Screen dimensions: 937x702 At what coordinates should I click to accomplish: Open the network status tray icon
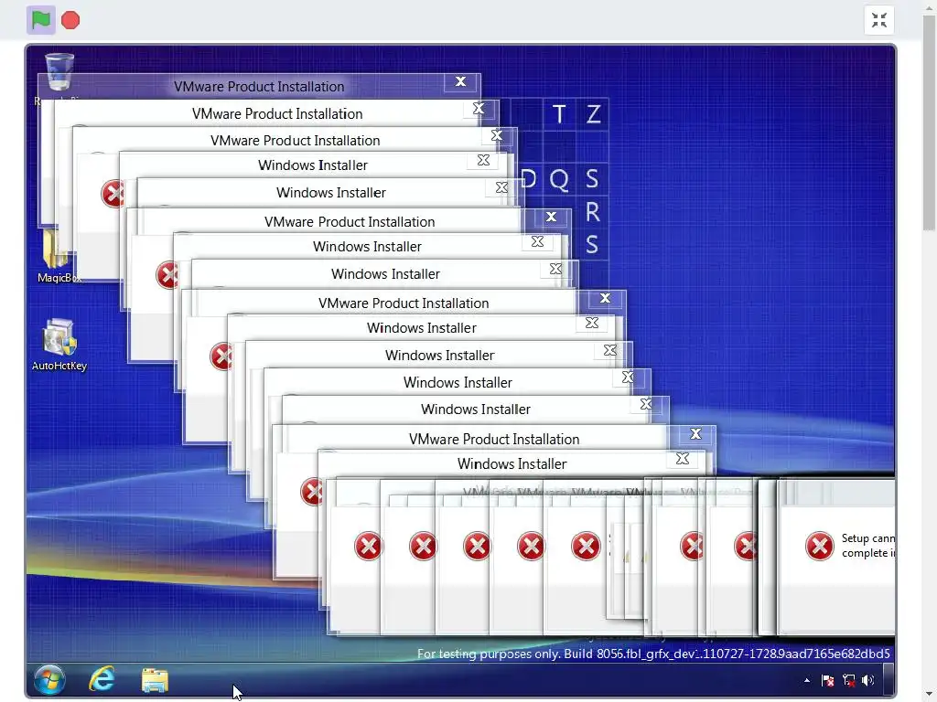pyautogui.click(x=848, y=680)
